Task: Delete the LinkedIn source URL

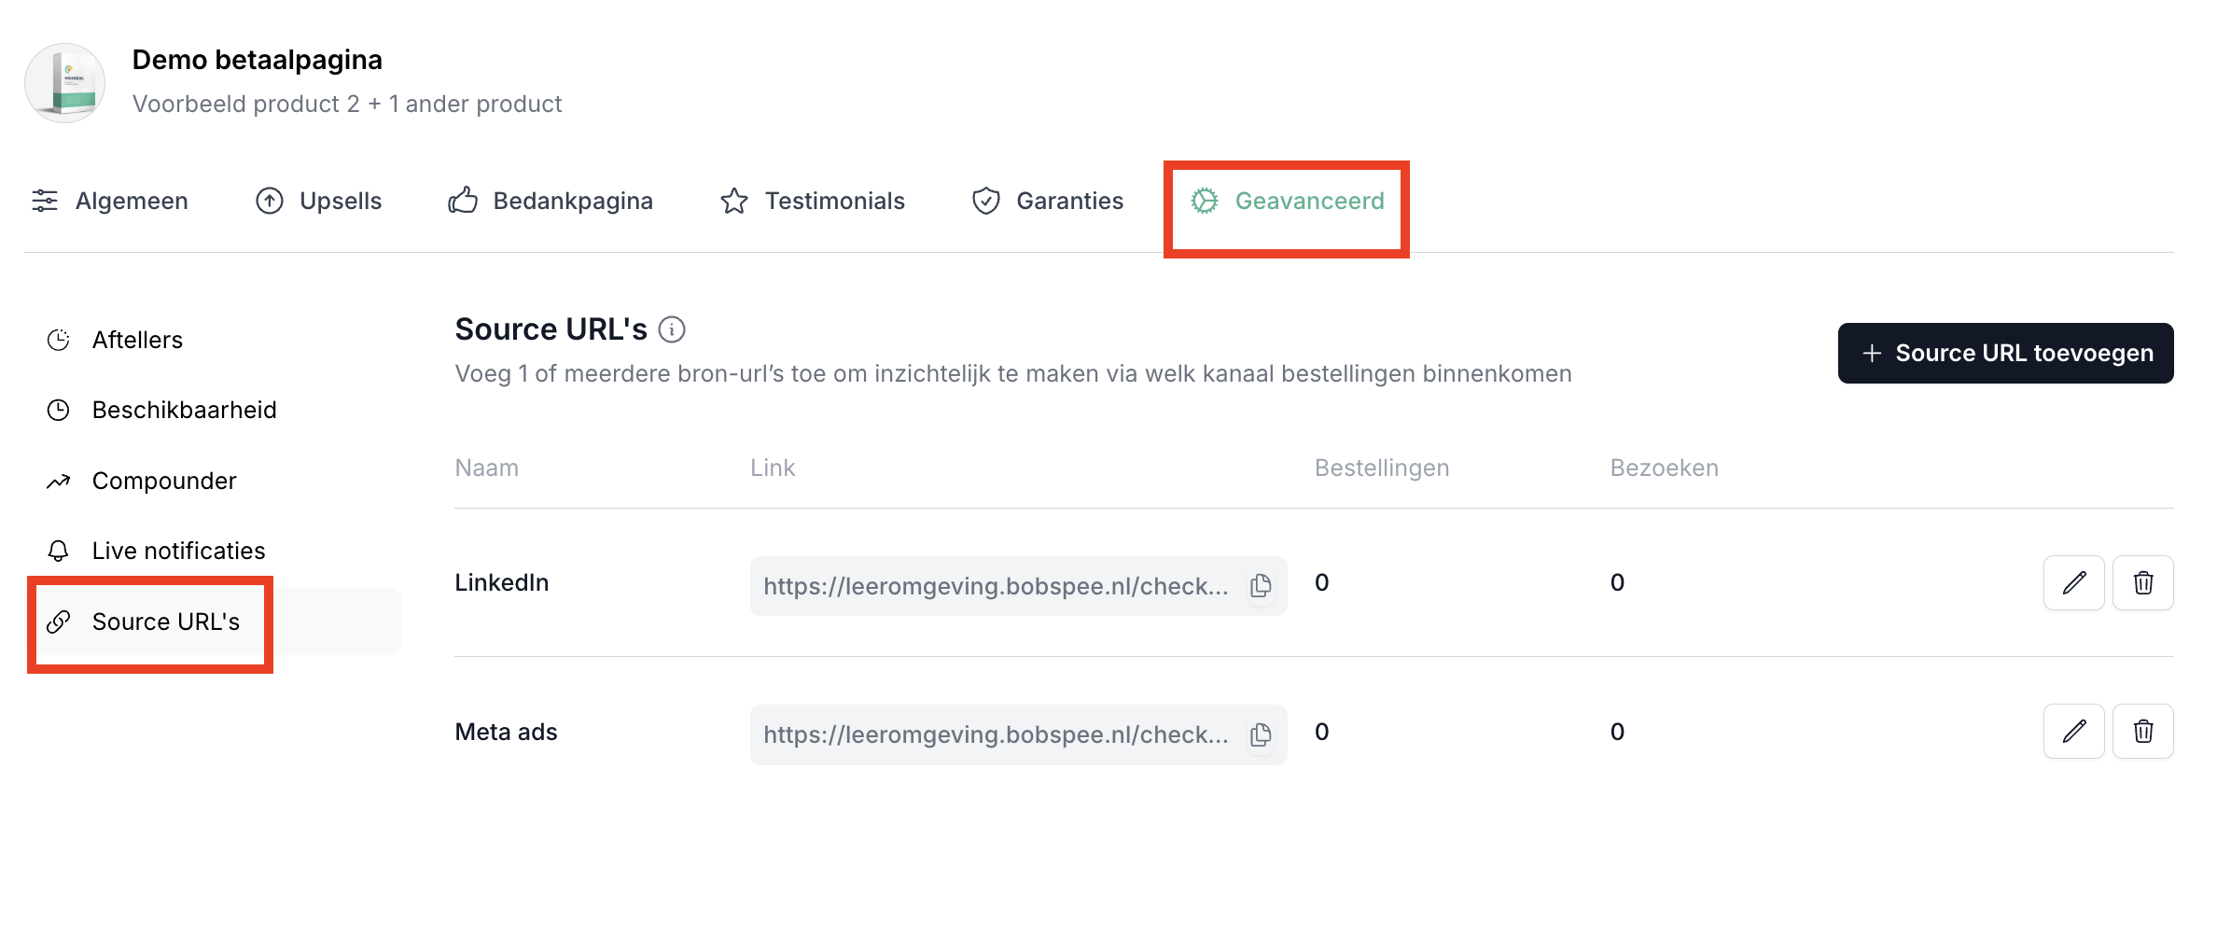Action: tap(2143, 583)
